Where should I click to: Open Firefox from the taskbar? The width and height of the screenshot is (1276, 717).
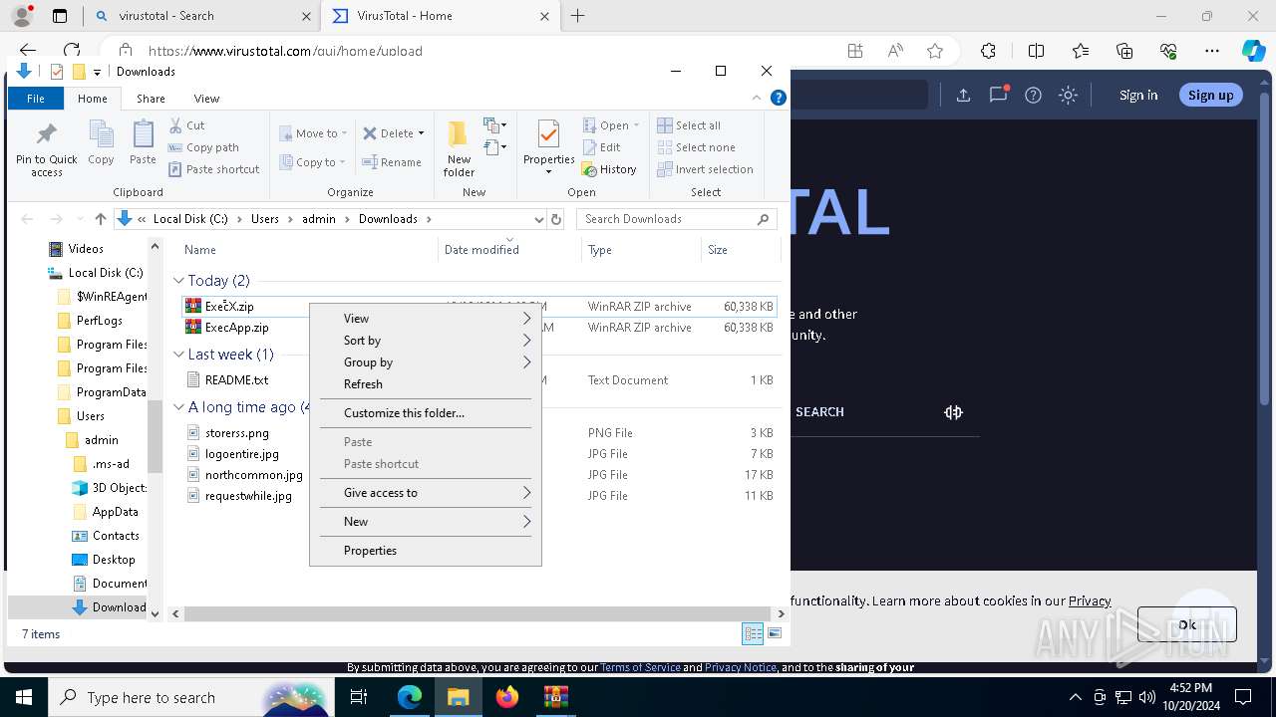tap(507, 697)
